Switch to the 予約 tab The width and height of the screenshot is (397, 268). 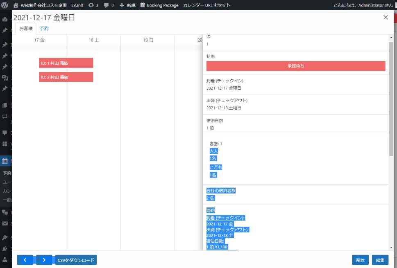(44, 28)
